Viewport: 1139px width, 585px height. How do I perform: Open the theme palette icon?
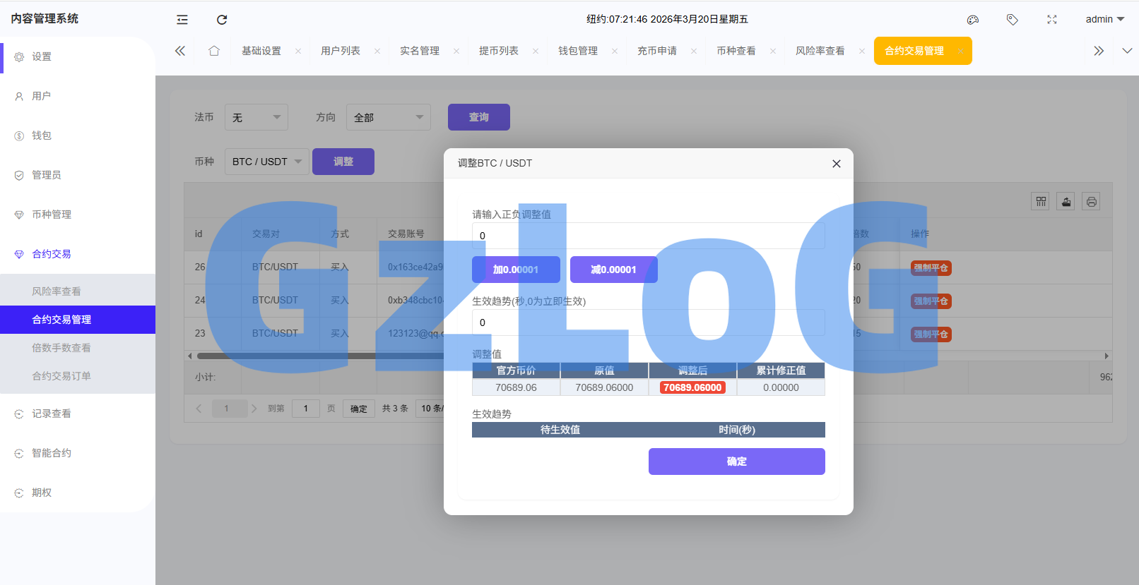pyautogui.click(x=973, y=20)
